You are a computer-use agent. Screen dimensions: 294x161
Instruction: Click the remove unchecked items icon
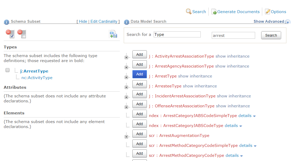pyautogui.click(x=22, y=34)
